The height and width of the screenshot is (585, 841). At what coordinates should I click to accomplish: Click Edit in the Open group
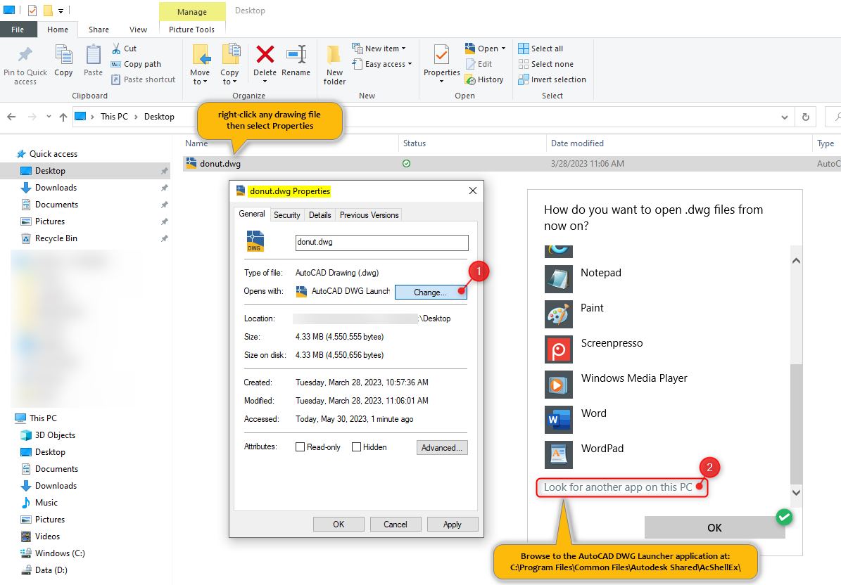click(x=479, y=64)
